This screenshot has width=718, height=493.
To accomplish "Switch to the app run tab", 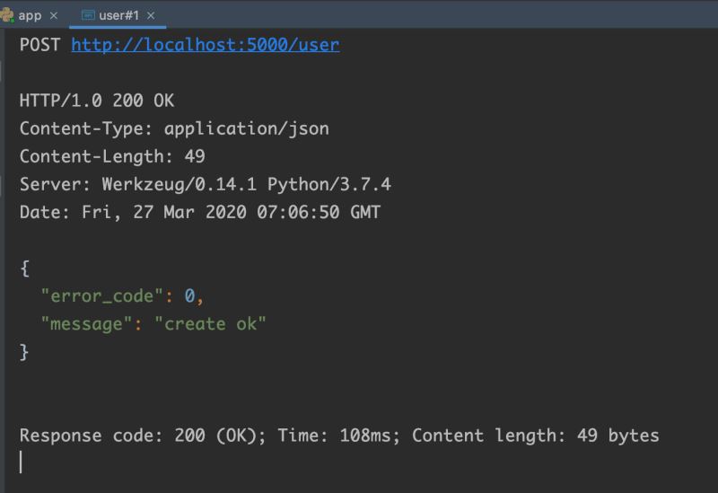I will [x=30, y=15].
